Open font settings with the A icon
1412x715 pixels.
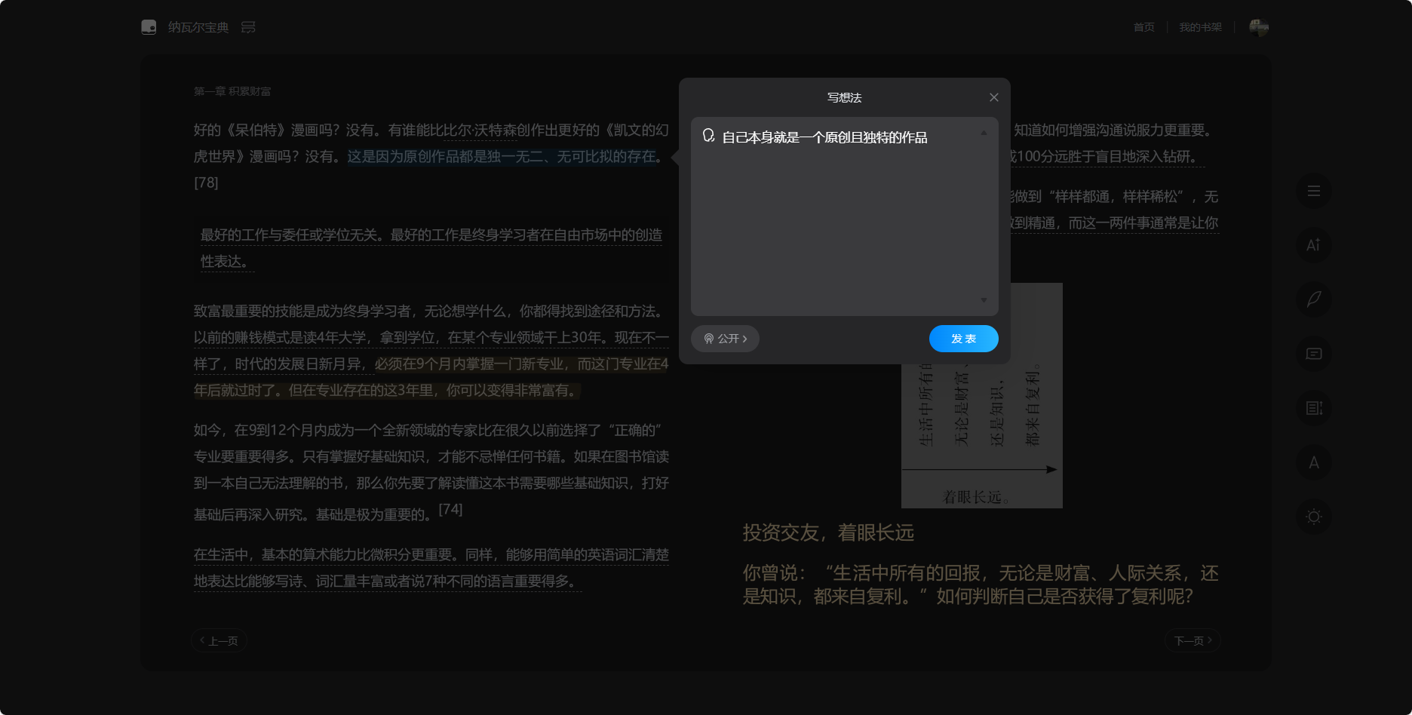point(1313,462)
